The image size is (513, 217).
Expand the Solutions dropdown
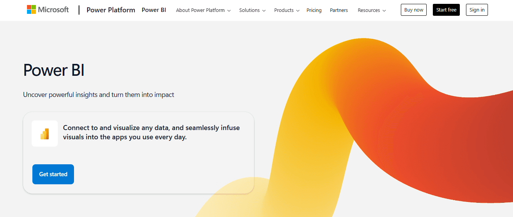(x=252, y=10)
